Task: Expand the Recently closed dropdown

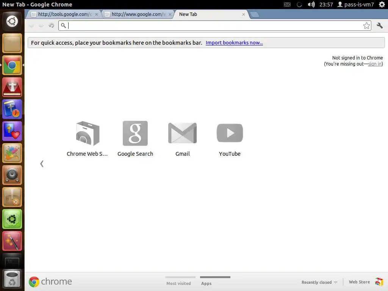Action: pyautogui.click(x=319, y=282)
